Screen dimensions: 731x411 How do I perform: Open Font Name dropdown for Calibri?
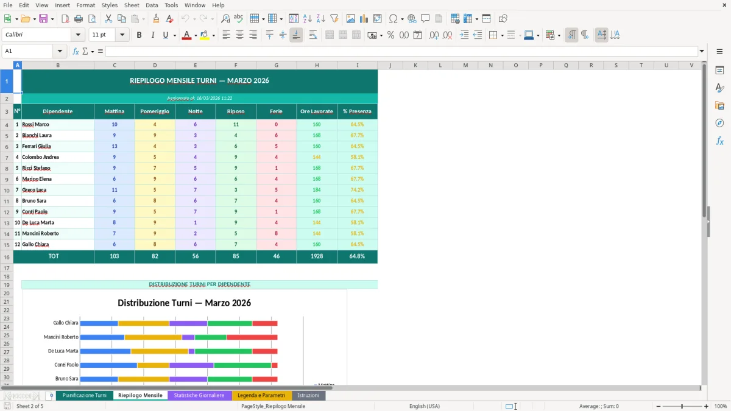click(78, 35)
